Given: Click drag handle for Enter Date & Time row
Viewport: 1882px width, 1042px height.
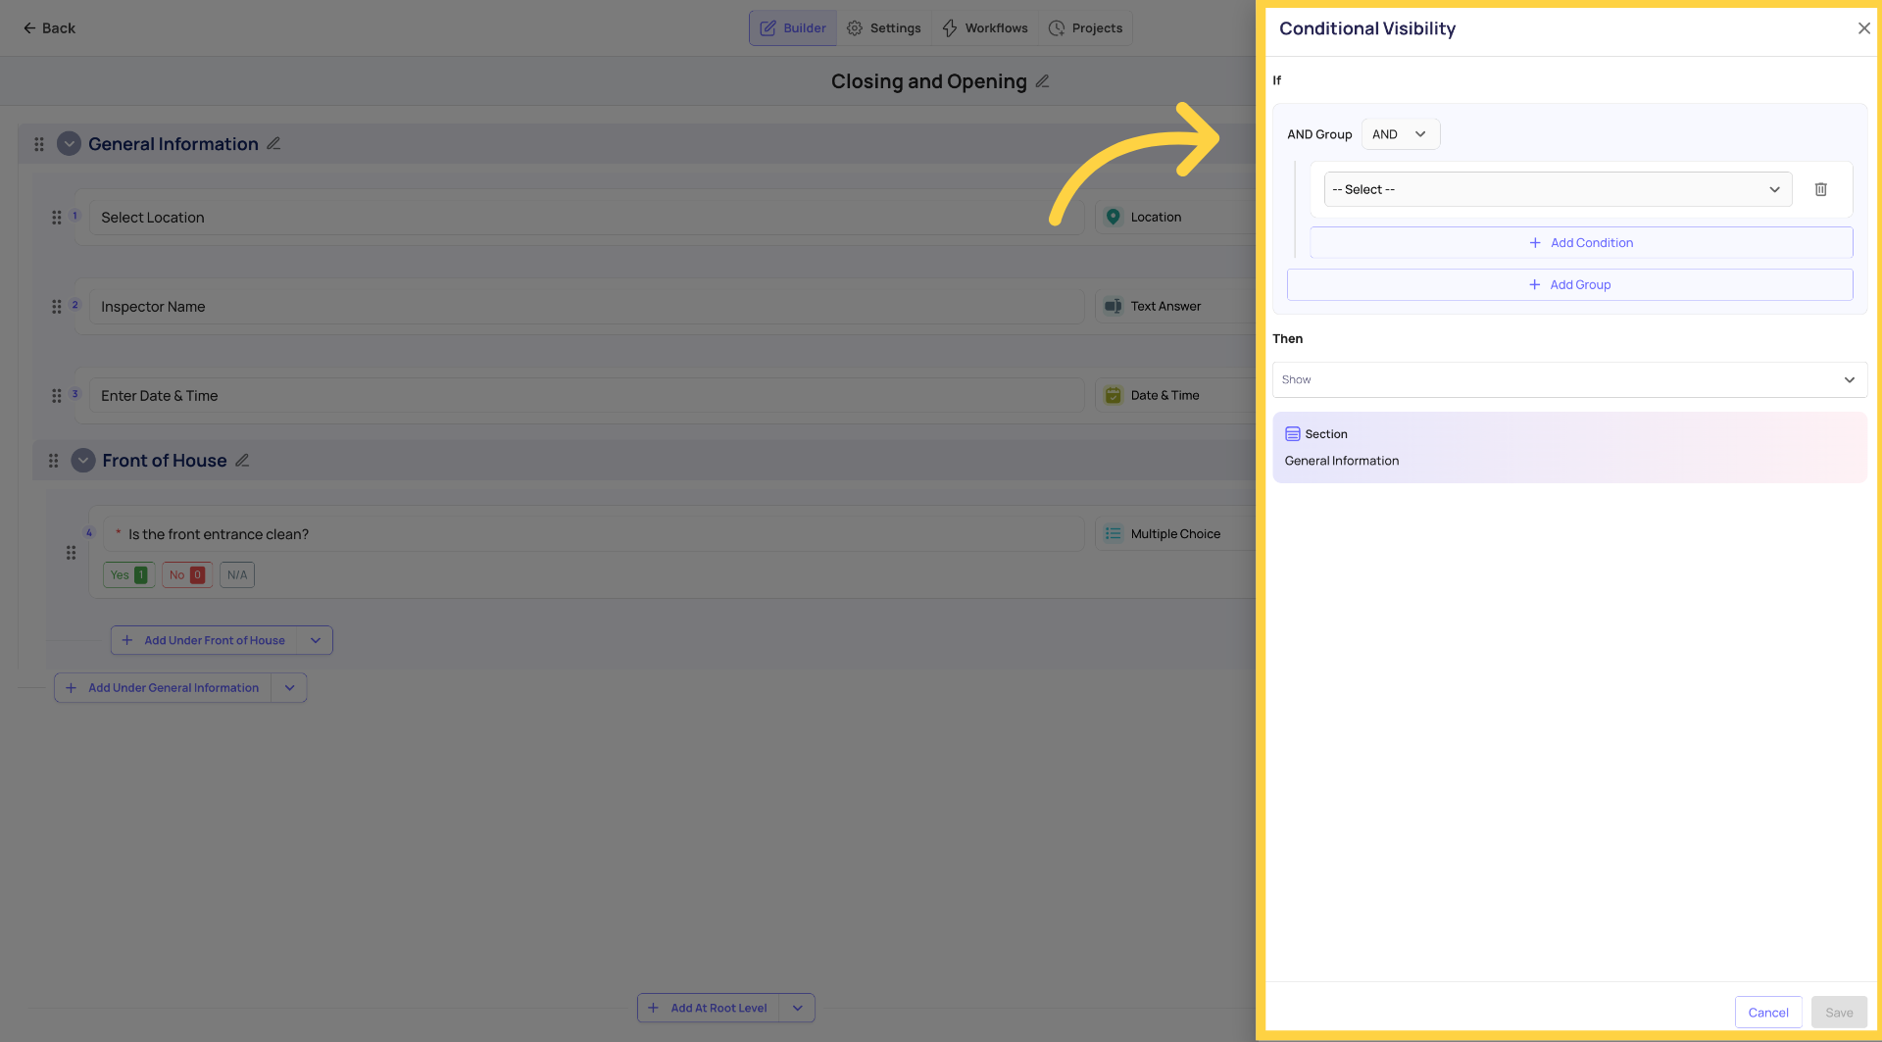Looking at the screenshot, I should 57,396.
